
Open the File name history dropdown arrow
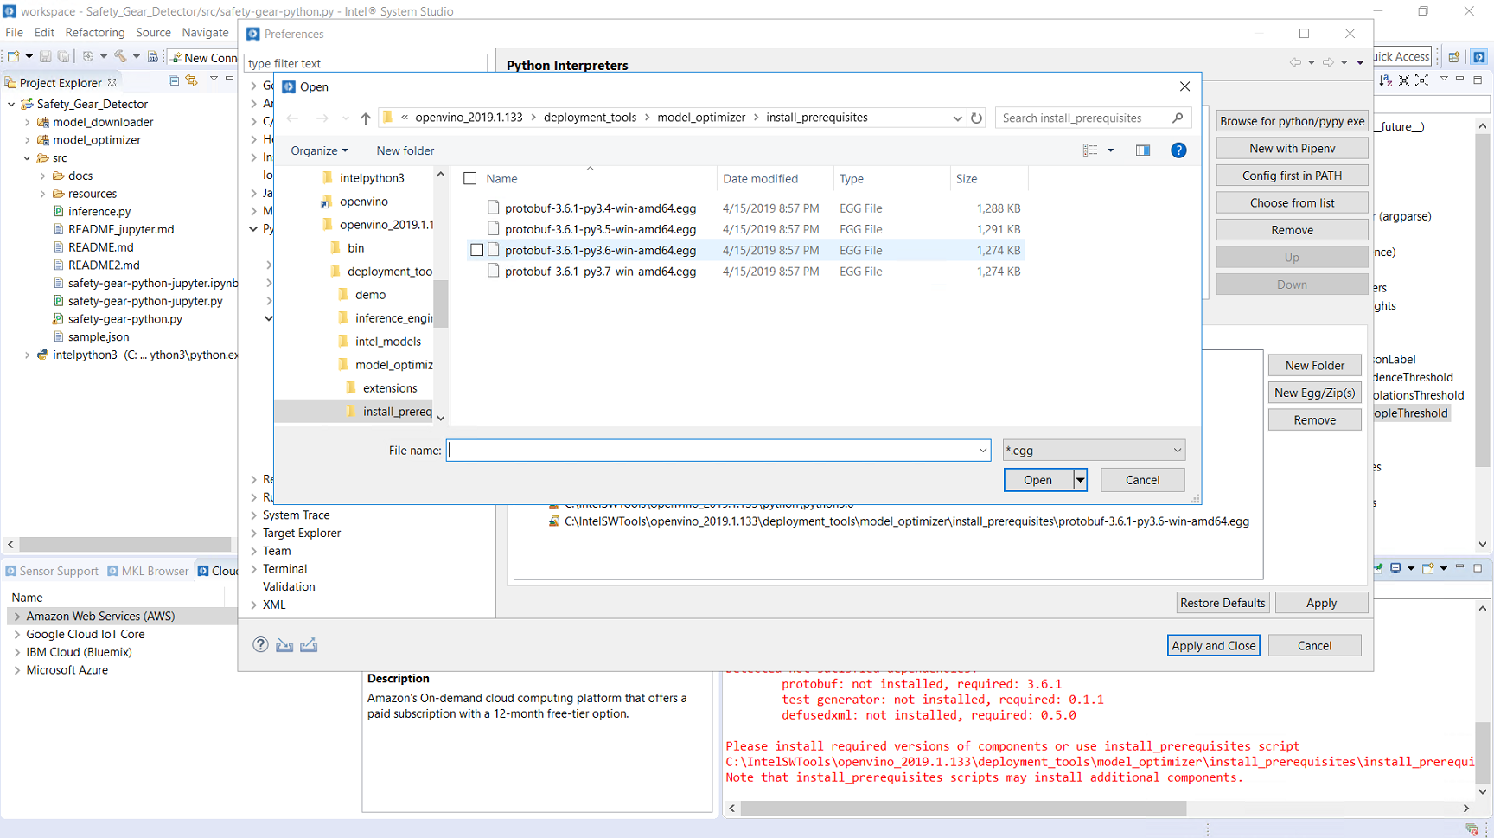pos(982,451)
